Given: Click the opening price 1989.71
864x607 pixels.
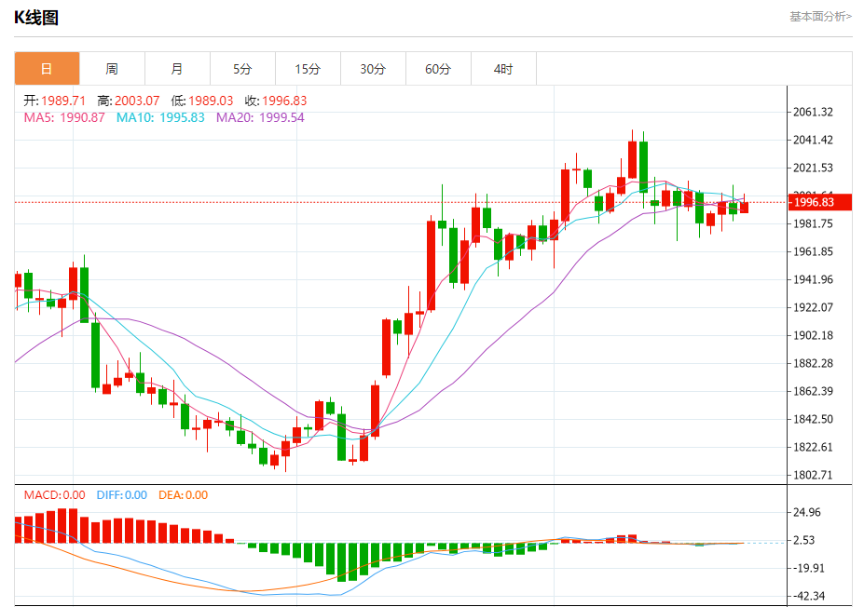Looking at the screenshot, I should coord(63,101).
